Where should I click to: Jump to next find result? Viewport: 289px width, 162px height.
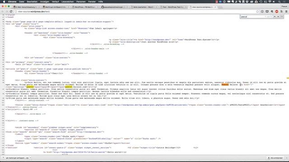tap(278, 17)
